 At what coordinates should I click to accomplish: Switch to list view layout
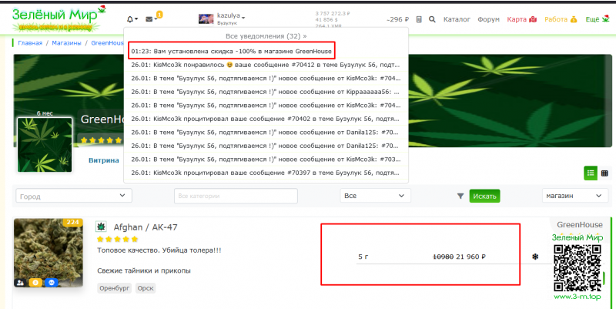pos(591,173)
